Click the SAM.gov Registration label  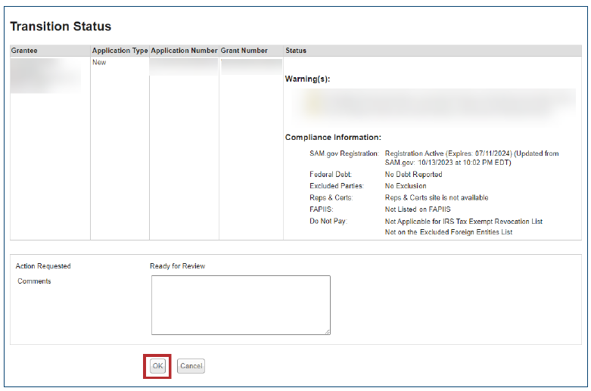344,154
